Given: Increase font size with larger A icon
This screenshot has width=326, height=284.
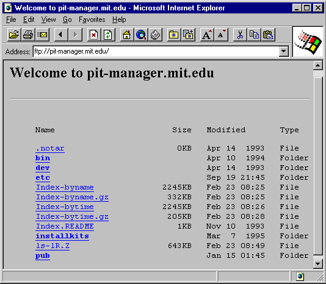Looking at the screenshot, I should coord(207,35).
